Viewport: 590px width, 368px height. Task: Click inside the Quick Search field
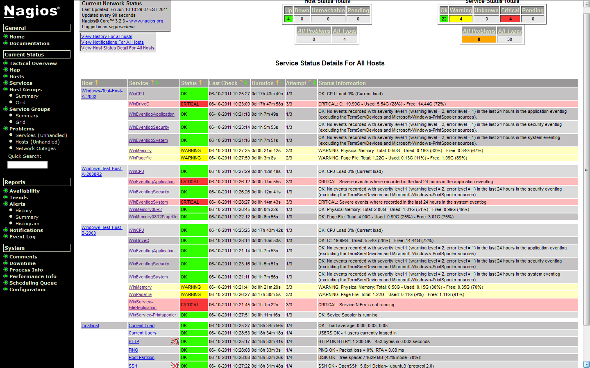point(27,164)
